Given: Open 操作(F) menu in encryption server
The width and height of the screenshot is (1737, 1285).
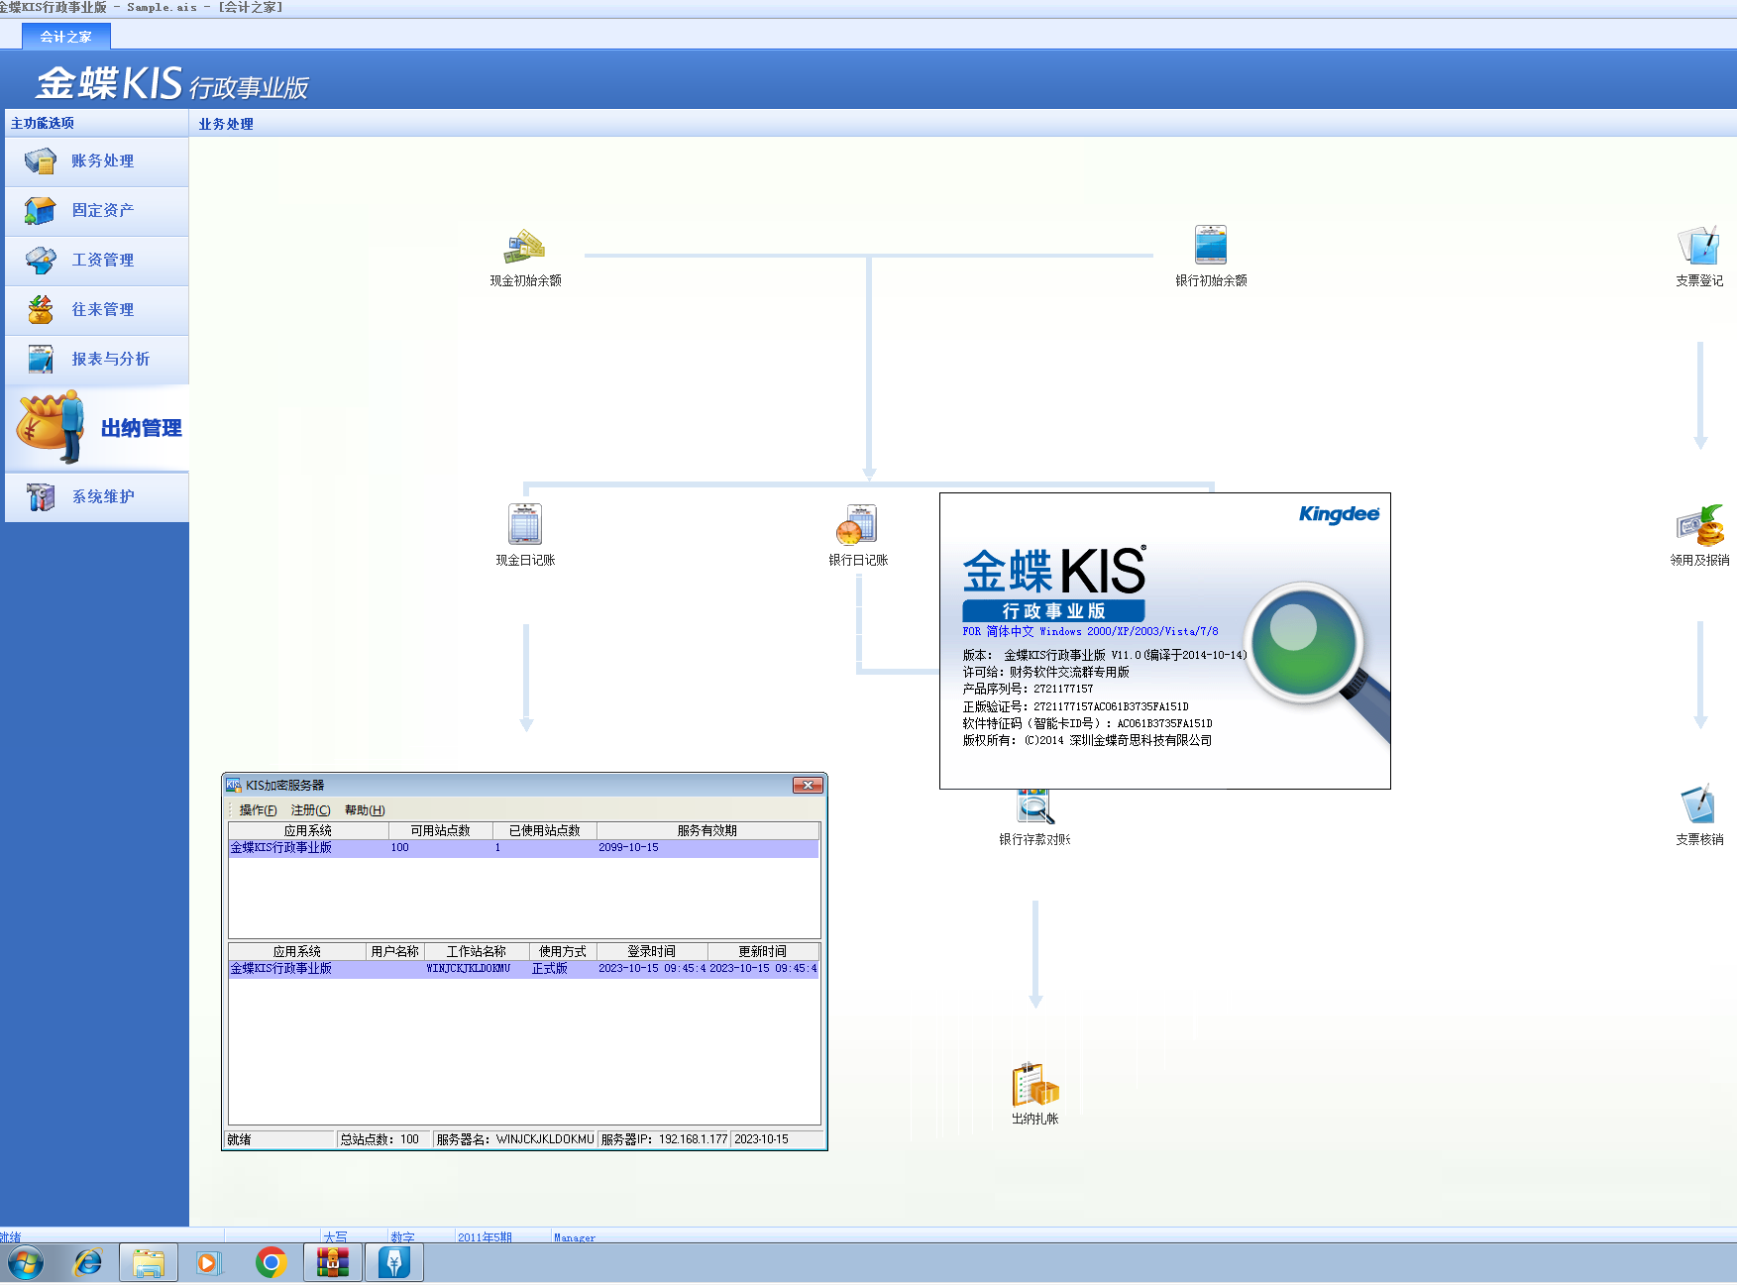Looking at the screenshot, I should [258, 810].
